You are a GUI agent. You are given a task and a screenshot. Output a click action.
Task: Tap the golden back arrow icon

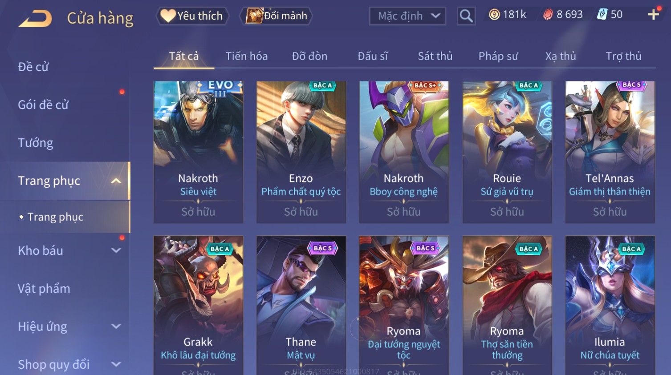point(35,19)
